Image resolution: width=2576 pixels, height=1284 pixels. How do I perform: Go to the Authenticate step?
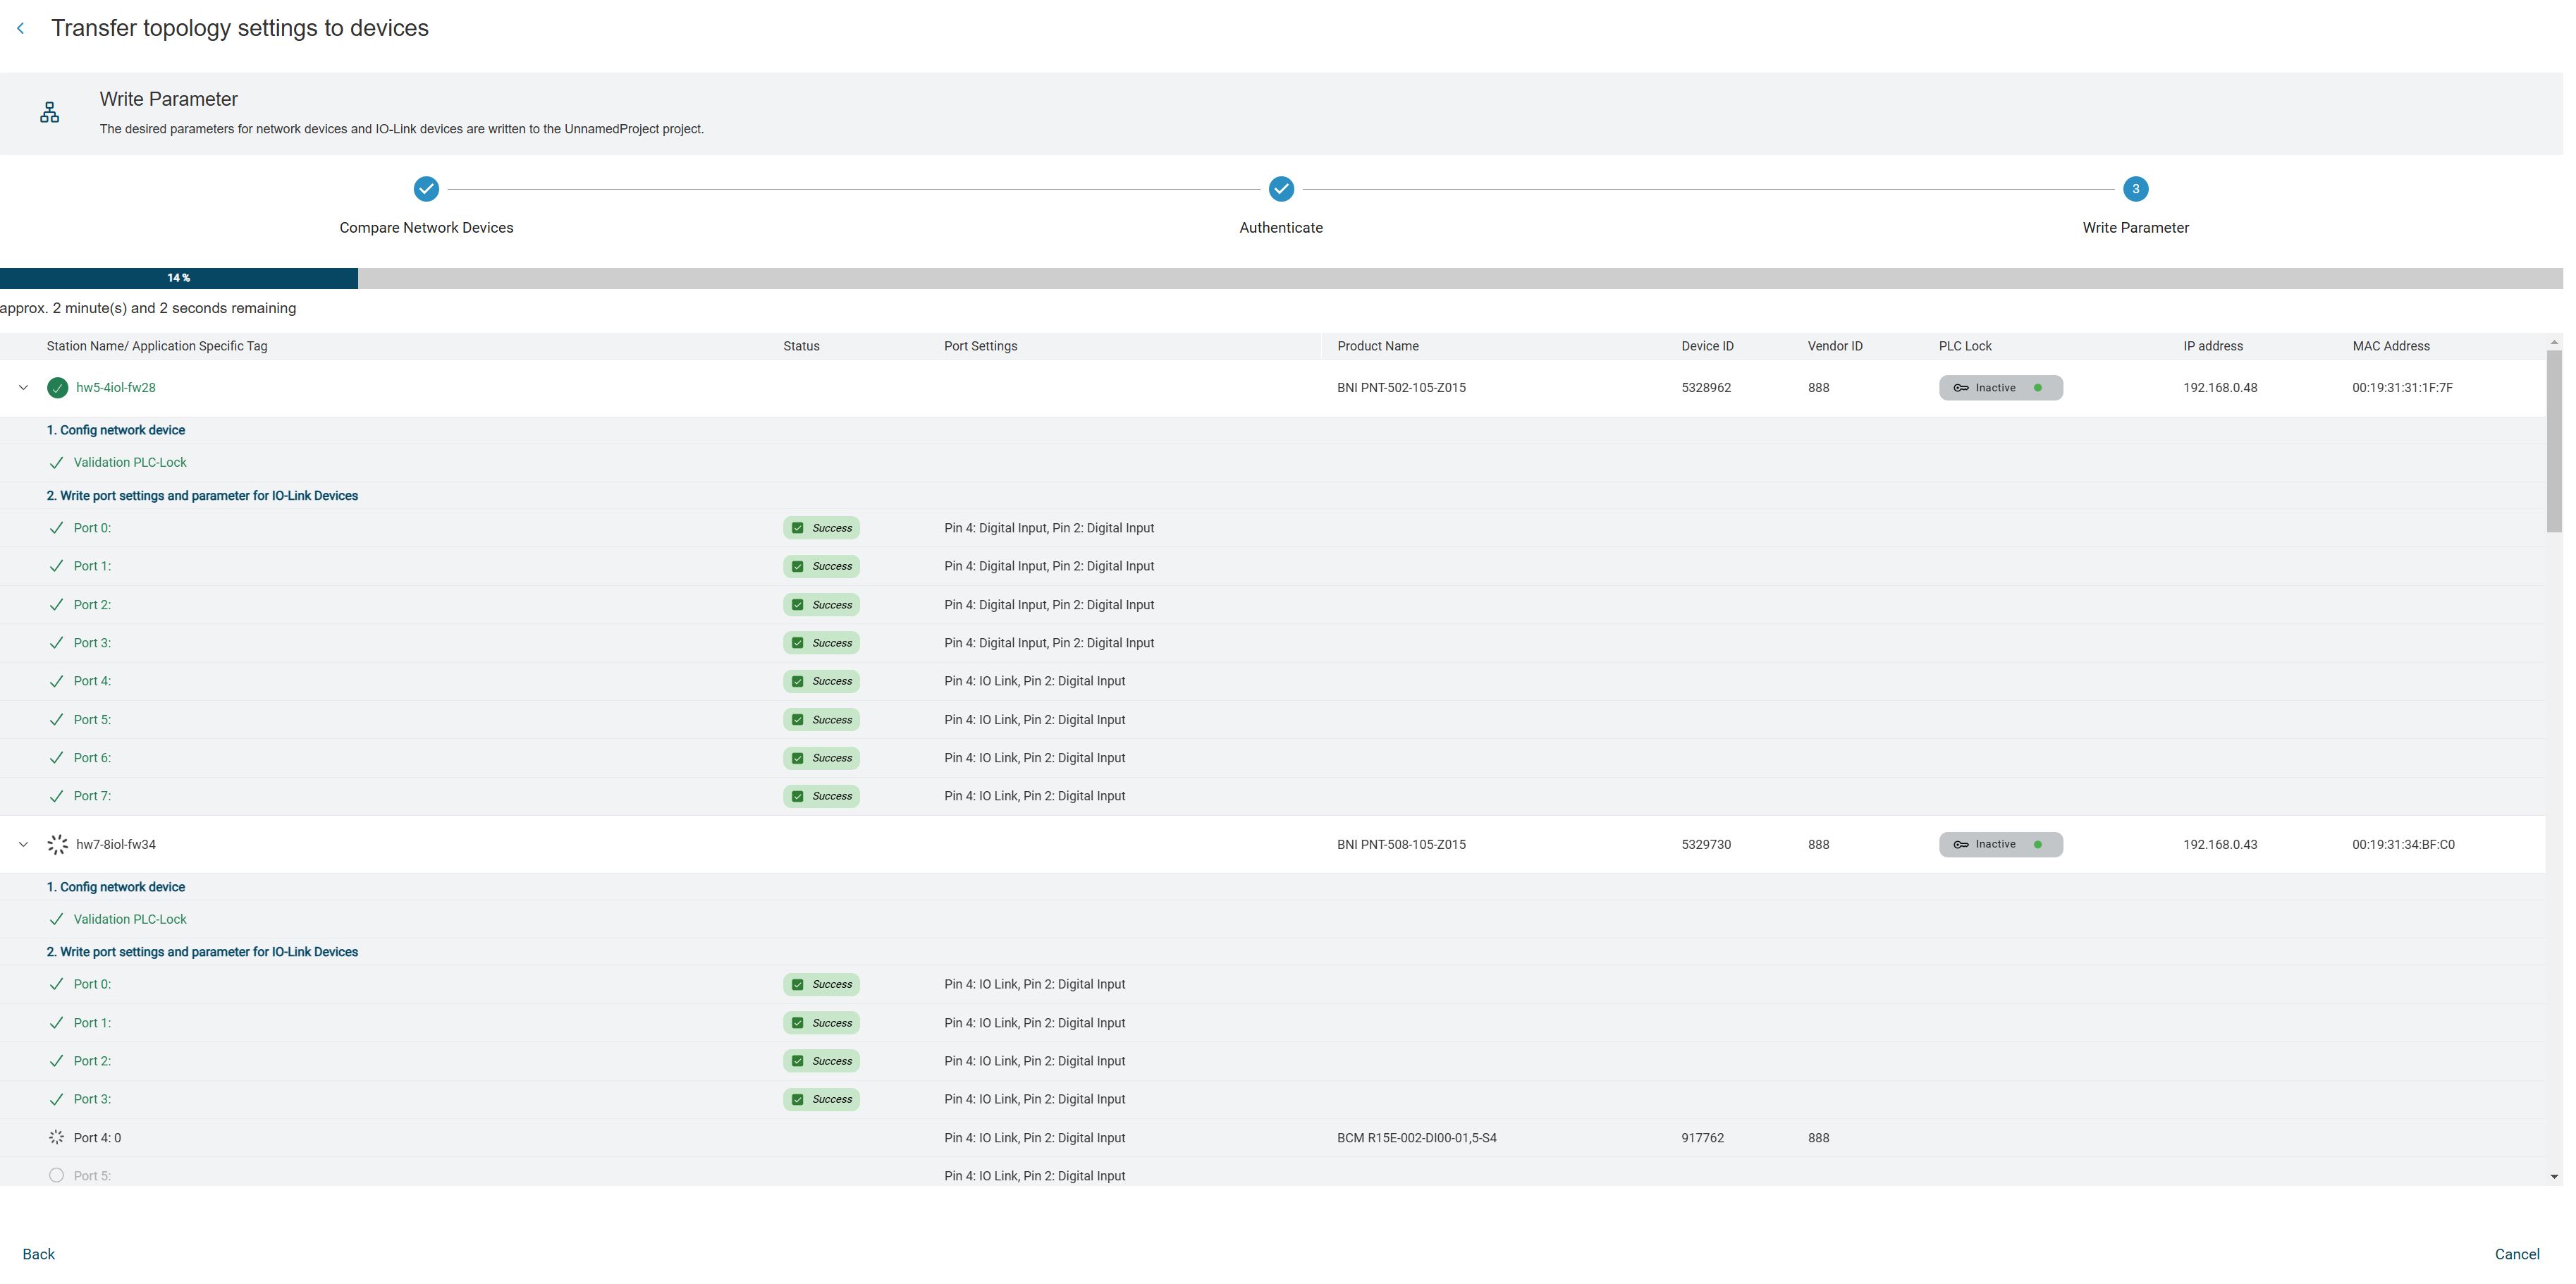click(x=1281, y=189)
